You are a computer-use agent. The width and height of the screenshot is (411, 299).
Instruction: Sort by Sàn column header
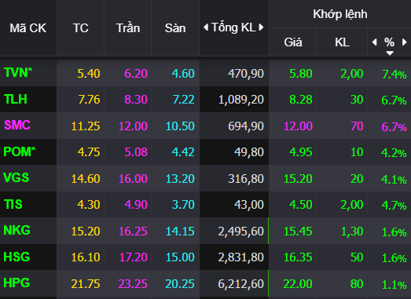coord(175,28)
